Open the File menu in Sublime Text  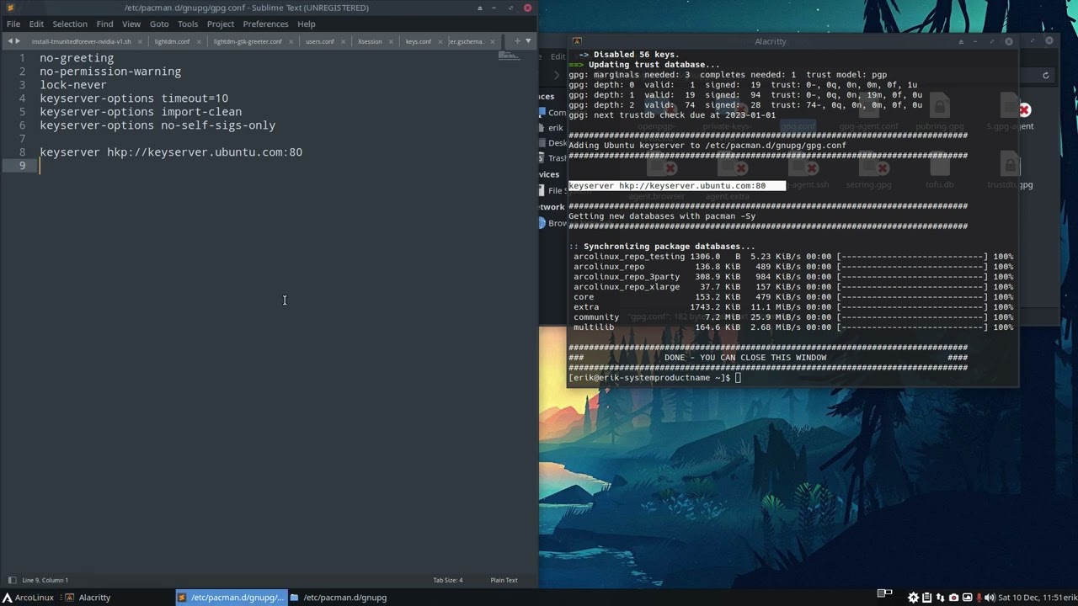point(13,24)
